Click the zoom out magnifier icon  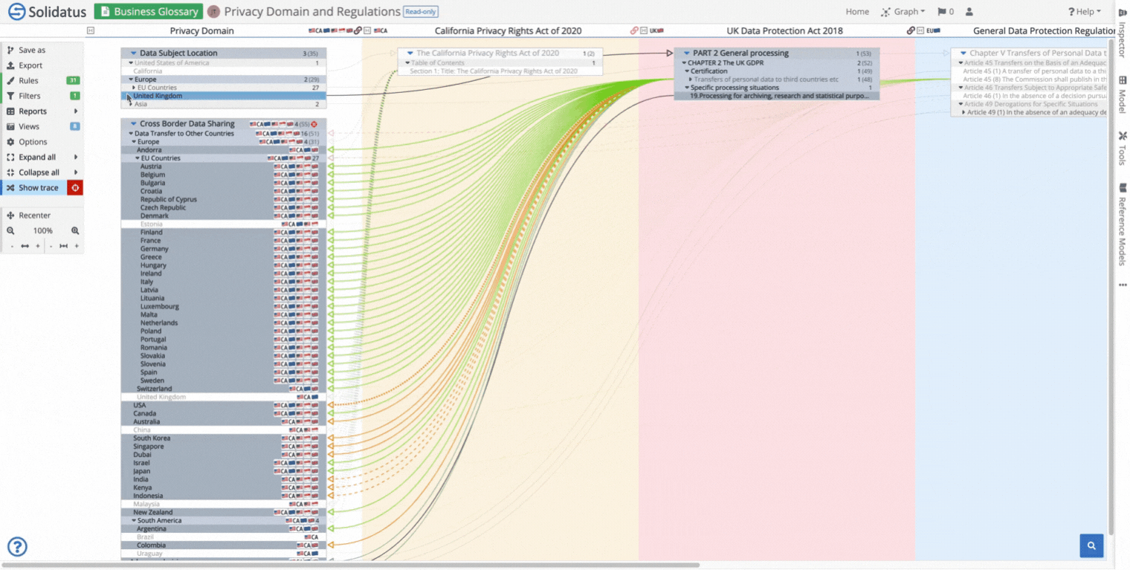10,231
